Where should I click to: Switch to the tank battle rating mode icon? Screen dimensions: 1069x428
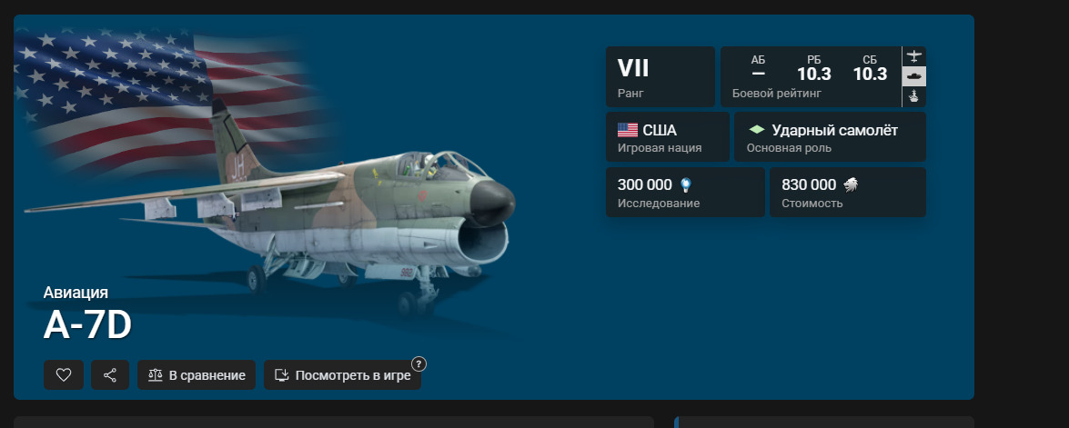point(913,76)
